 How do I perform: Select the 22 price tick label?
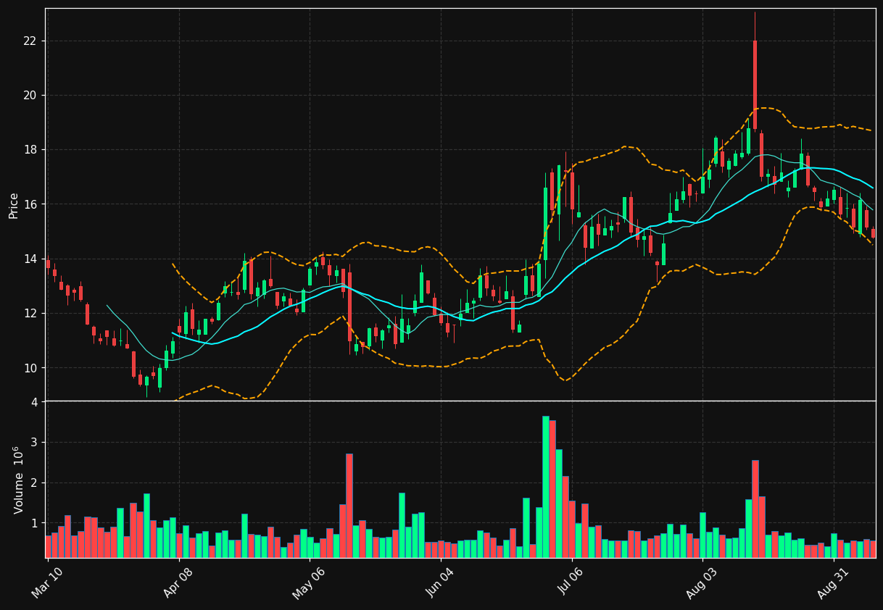tap(29, 41)
